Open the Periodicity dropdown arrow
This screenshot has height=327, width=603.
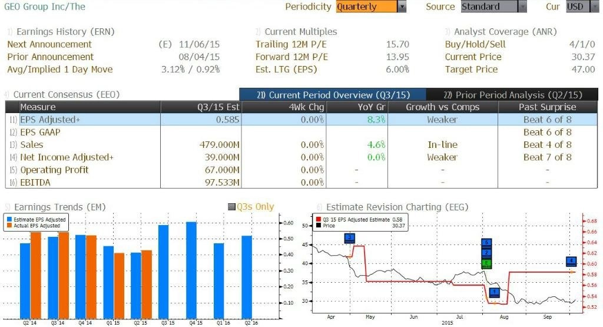[x=402, y=6]
